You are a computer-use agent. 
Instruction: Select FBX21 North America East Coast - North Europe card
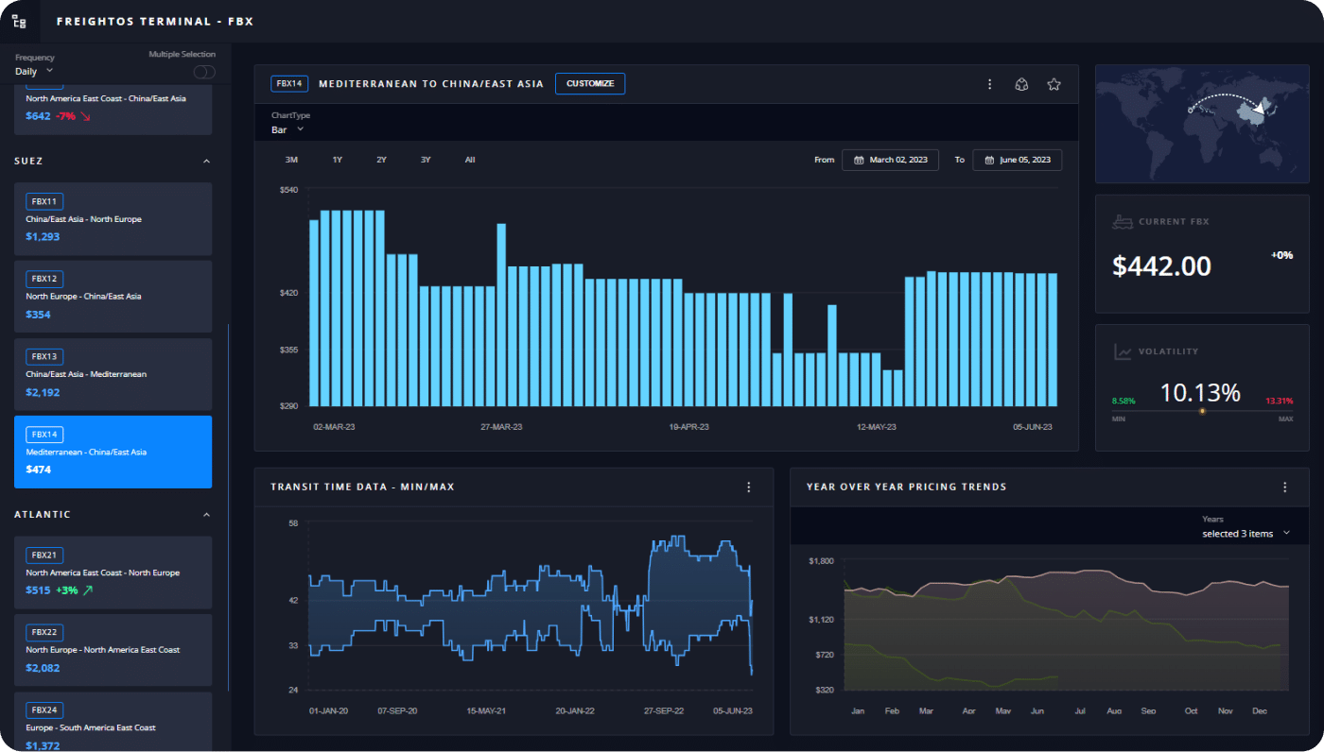pos(113,573)
